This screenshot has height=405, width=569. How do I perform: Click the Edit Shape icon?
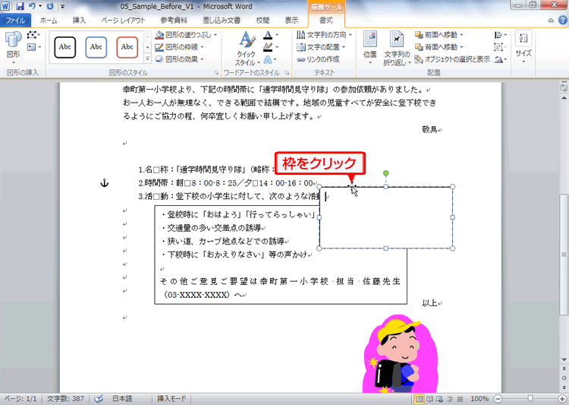[33, 35]
